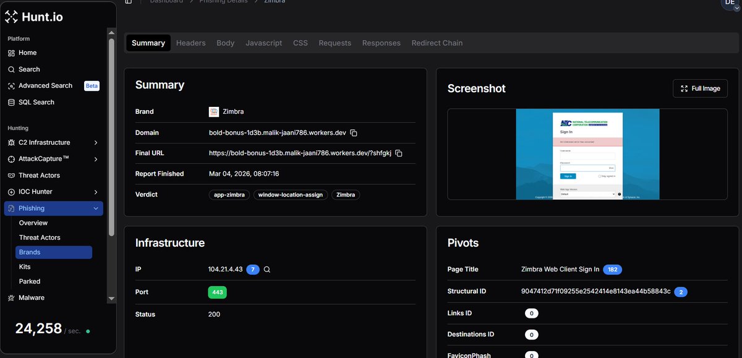The height and width of the screenshot is (358, 742).
Task: Click the Page Title count 182
Action: pos(613,270)
